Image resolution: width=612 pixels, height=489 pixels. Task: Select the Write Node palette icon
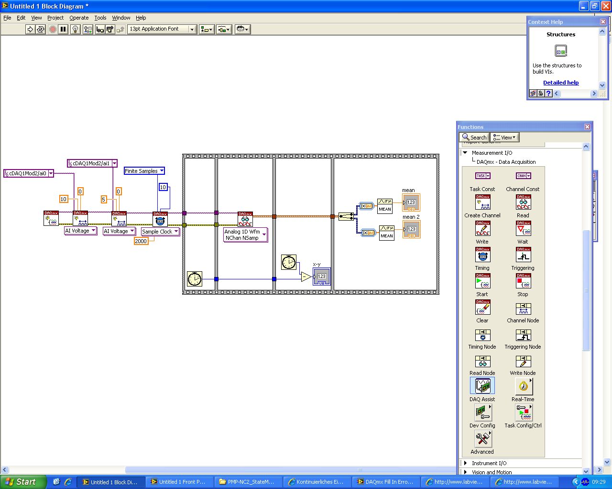(x=524, y=361)
